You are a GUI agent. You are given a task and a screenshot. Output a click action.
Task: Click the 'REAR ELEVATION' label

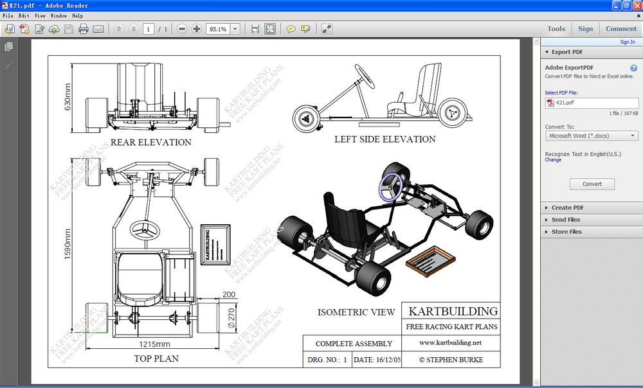click(151, 142)
